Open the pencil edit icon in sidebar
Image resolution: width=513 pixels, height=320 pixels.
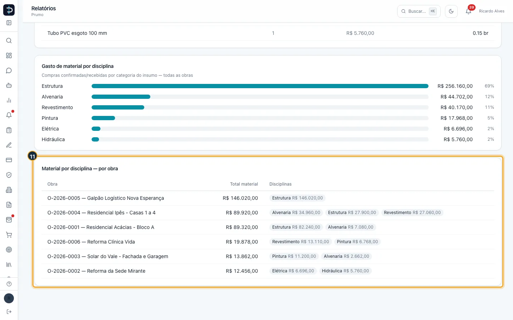[9, 145]
